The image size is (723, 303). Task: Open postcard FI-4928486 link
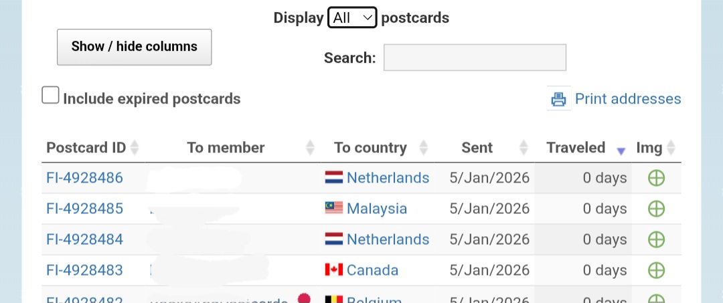[84, 178]
